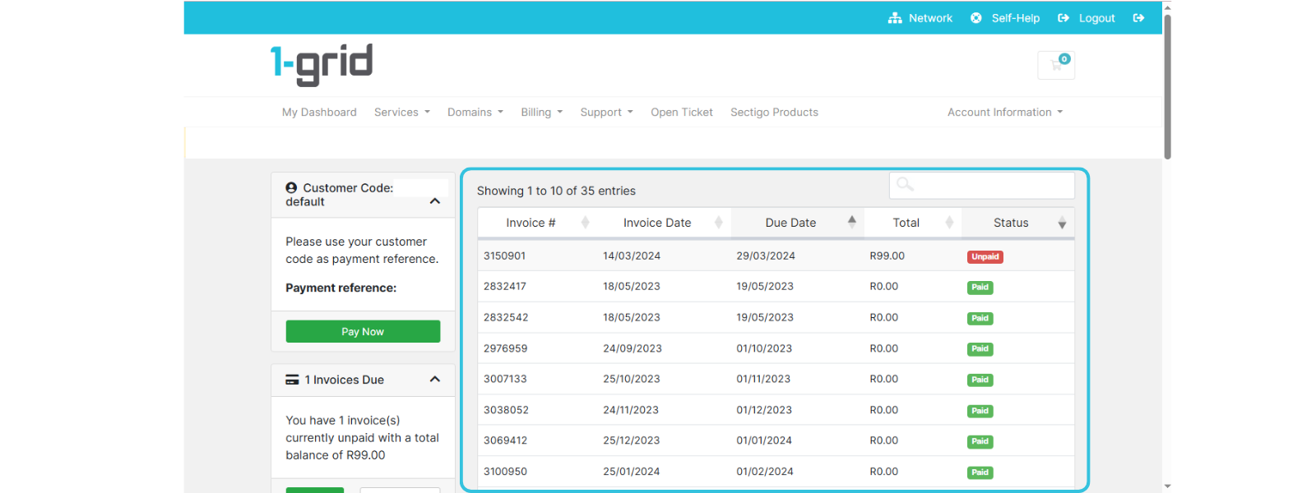
Task: Collapse the Customer Code panel
Action: [435, 201]
